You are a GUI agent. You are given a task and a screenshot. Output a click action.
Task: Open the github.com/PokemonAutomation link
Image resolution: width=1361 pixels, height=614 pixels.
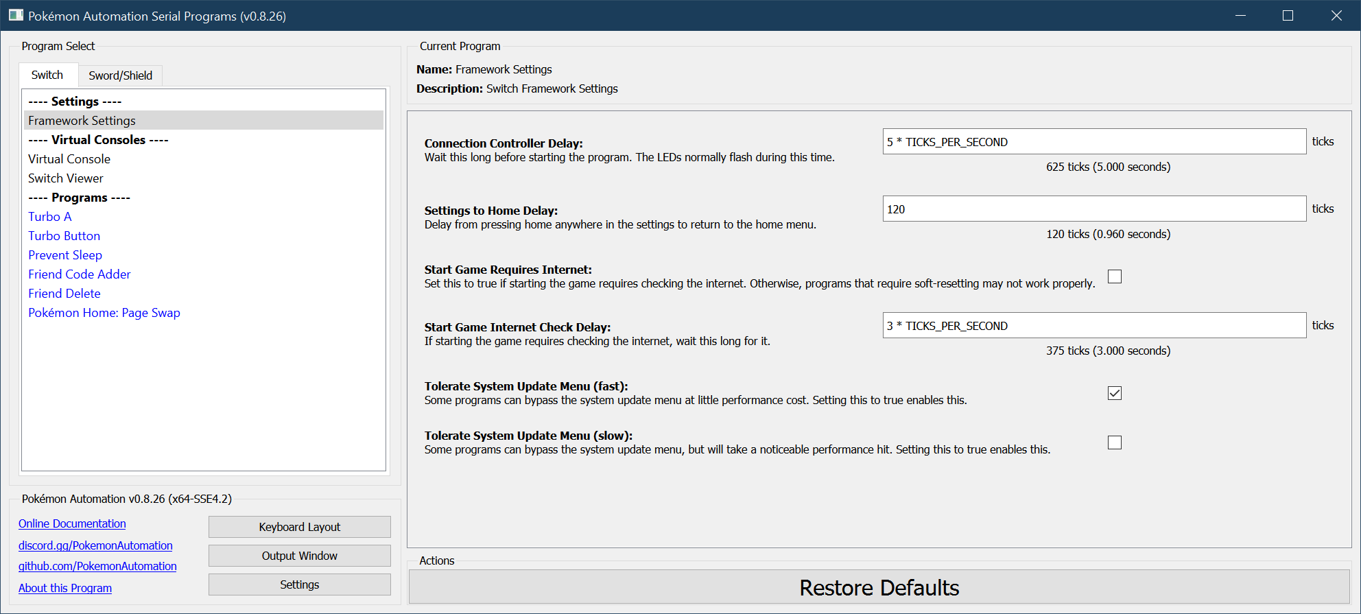pyautogui.click(x=97, y=566)
